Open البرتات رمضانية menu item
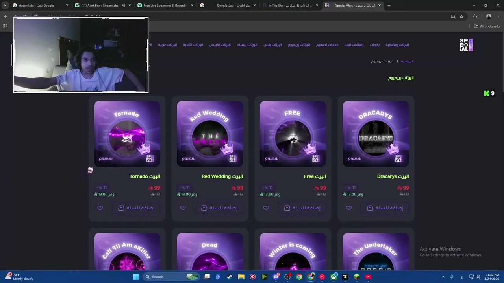The height and width of the screenshot is (283, 504). tap(397, 45)
